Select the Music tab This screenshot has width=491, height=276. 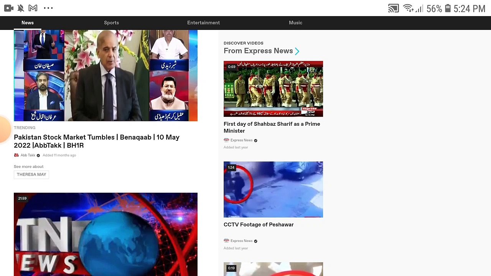(x=295, y=23)
